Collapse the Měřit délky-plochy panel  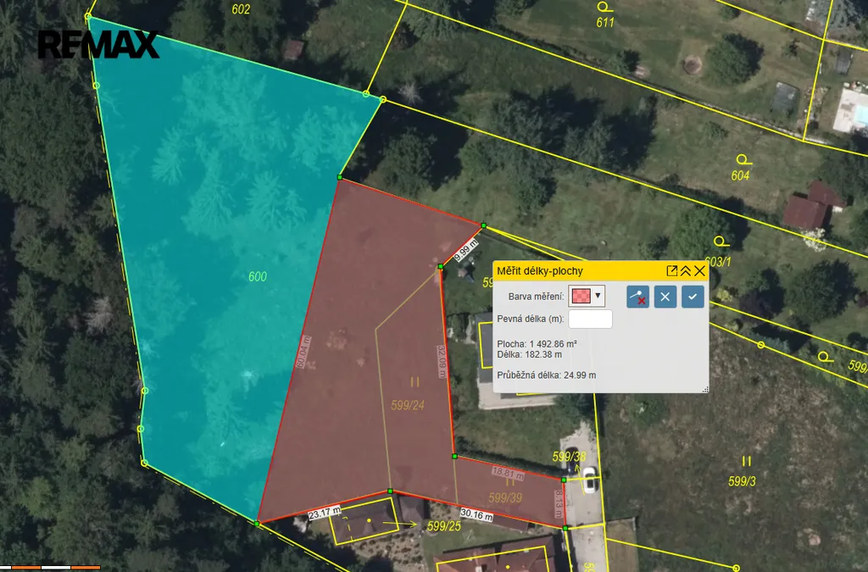pos(686,271)
